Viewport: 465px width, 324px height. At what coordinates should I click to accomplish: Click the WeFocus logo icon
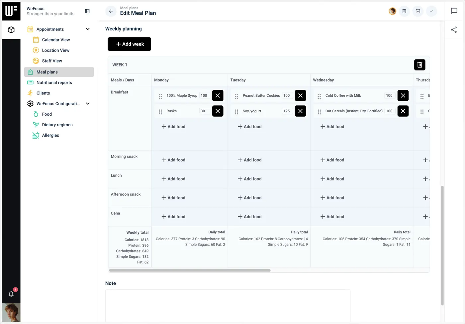[11, 11]
